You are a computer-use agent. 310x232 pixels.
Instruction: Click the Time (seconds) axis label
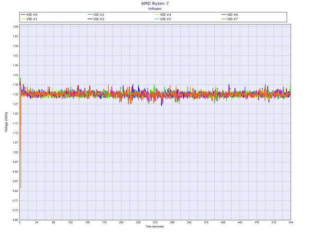pos(155,226)
